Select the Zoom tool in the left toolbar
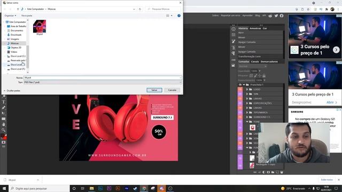The image size is (342, 192). (x=4, y=130)
